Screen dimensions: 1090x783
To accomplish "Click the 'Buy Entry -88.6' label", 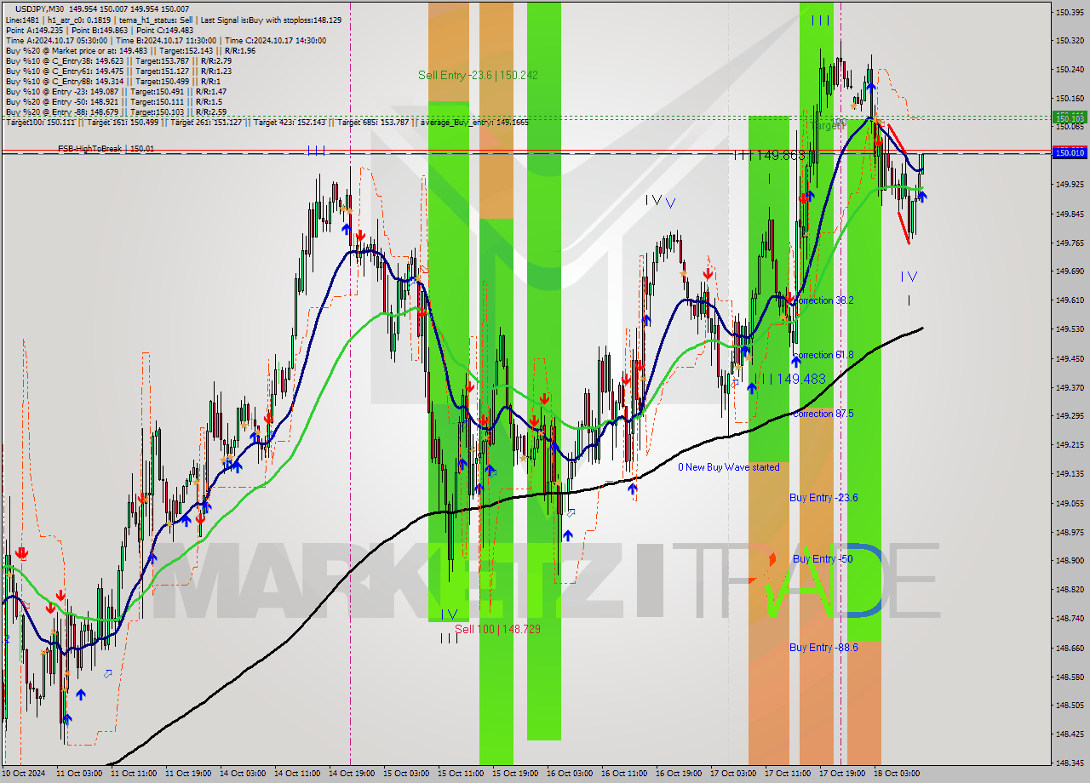I will [x=823, y=648].
